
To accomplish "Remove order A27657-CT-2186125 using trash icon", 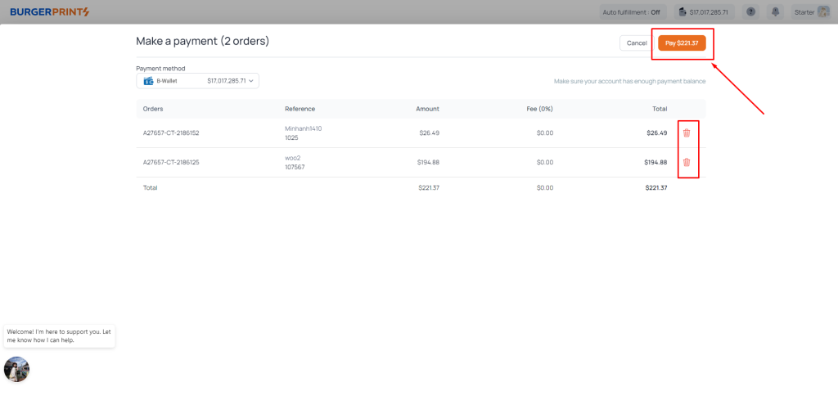I will pyautogui.click(x=687, y=162).
